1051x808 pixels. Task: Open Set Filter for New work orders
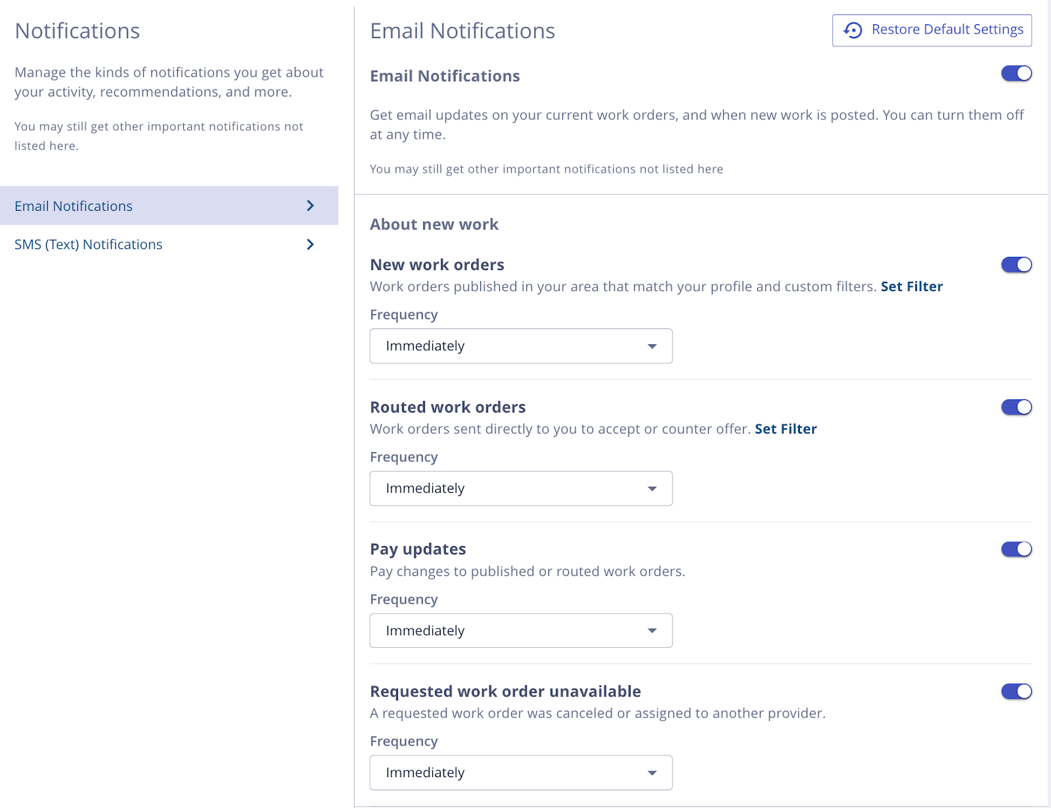click(912, 286)
